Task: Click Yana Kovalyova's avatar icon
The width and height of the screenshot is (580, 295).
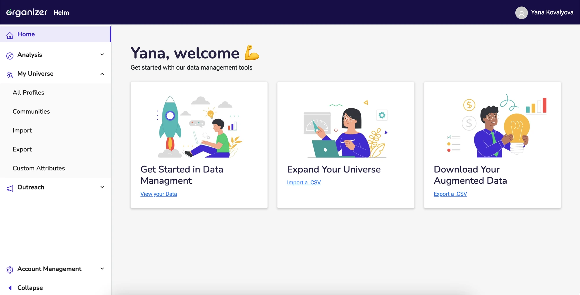Action: [521, 13]
